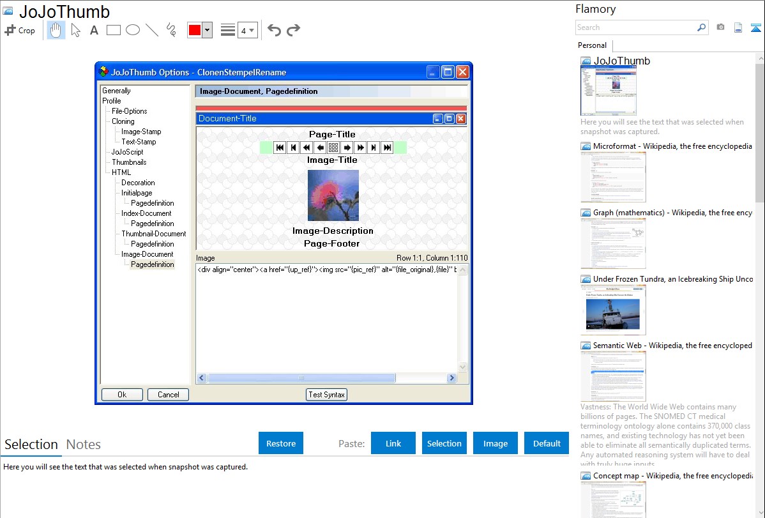The width and height of the screenshot is (765, 518).
Task: Open the Graph (mathematics) snapshot thumbnail
Action: [x=613, y=243]
